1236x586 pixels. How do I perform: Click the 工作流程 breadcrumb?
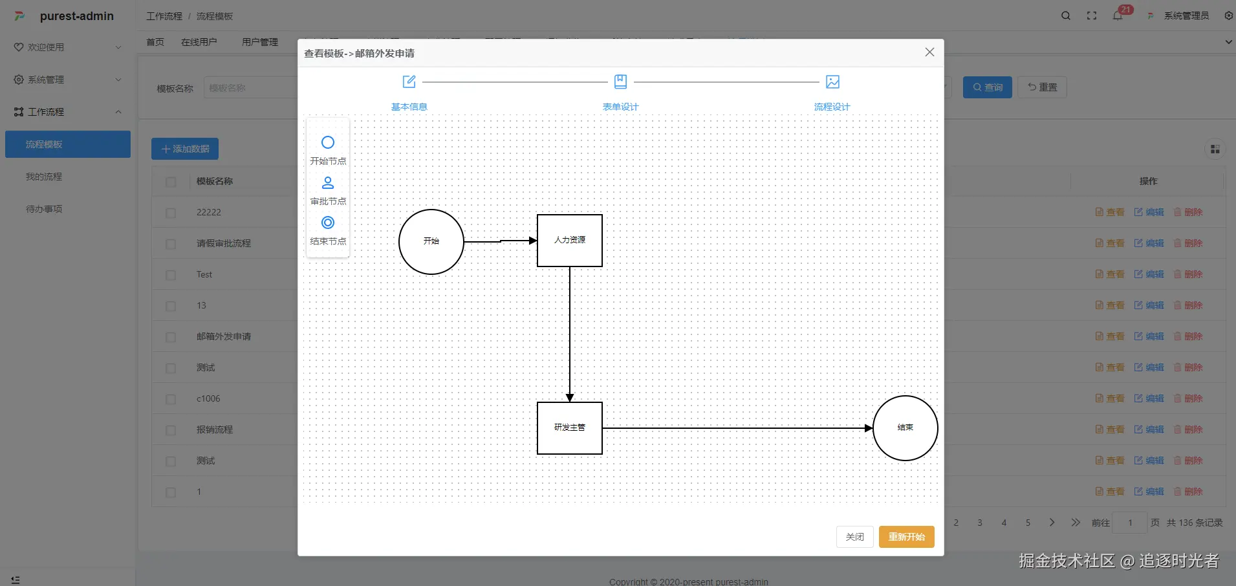tap(164, 16)
